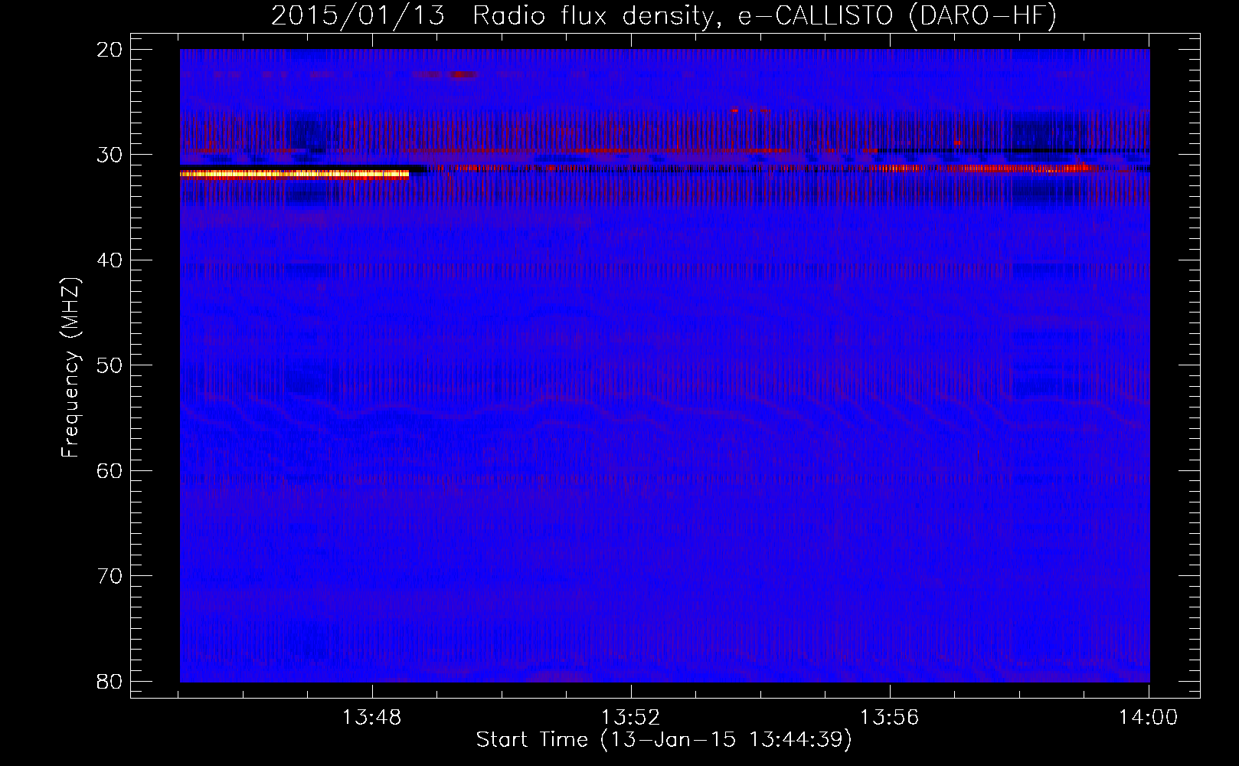This screenshot has width=1239, height=766.
Task: Click the 'Start Time (13-Jan-15 13:44:39)' x-axis label
Action: click(664, 740)
